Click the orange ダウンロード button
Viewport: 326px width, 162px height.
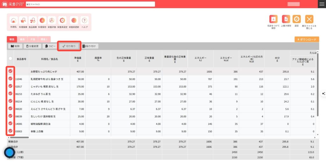[307, 40]
